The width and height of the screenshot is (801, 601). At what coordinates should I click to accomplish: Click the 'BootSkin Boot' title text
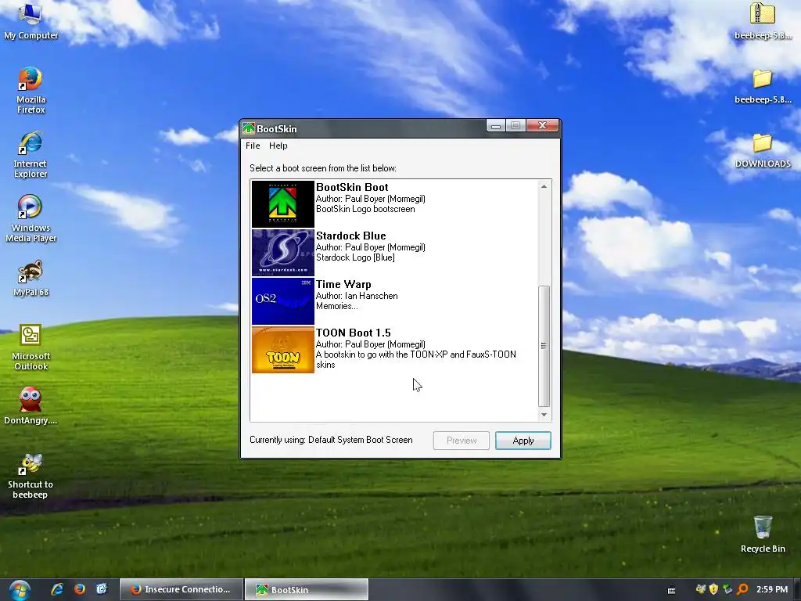coord(352,187)
